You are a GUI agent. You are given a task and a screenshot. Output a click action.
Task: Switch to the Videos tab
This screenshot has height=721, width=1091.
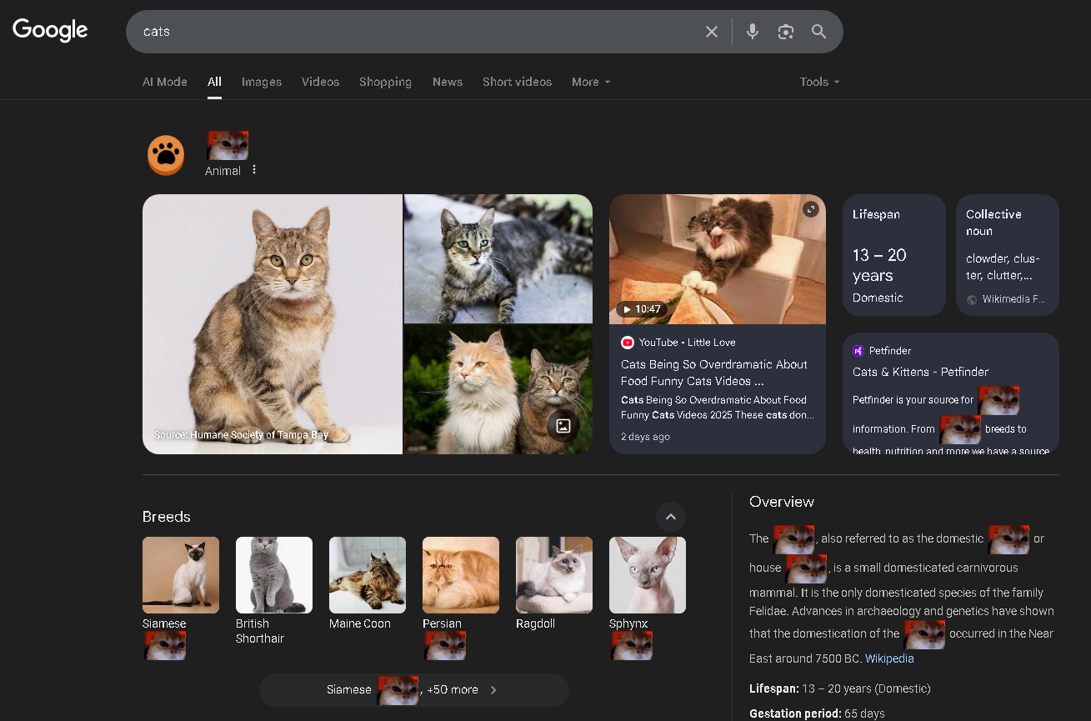(320, 82)
